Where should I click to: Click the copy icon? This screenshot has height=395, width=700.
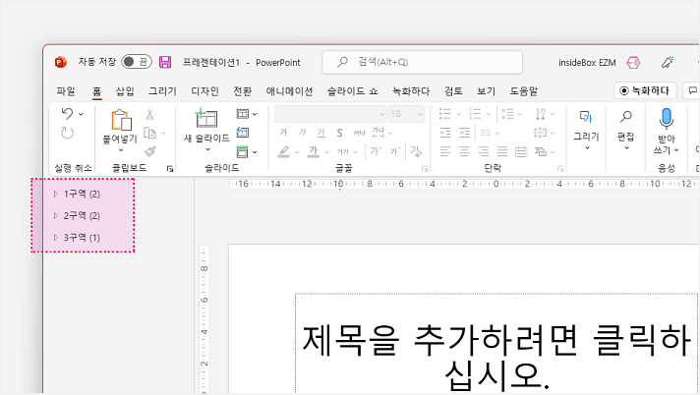pyautogui.click(x=150, y=133)
